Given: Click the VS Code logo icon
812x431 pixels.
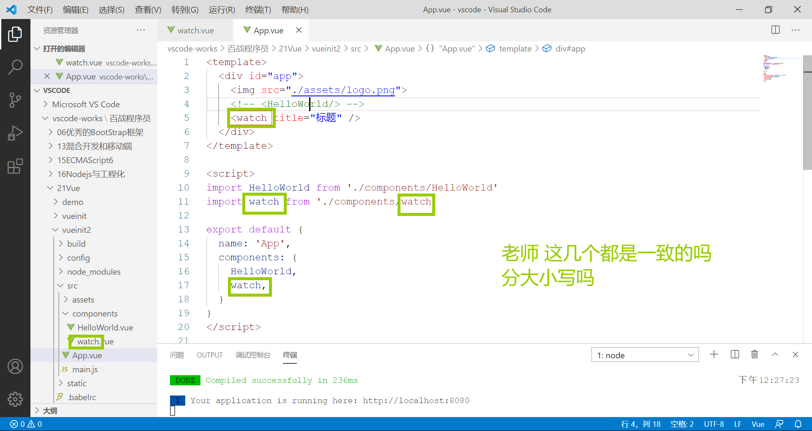Looking at the screenshot, I should (x=11, y=9).
